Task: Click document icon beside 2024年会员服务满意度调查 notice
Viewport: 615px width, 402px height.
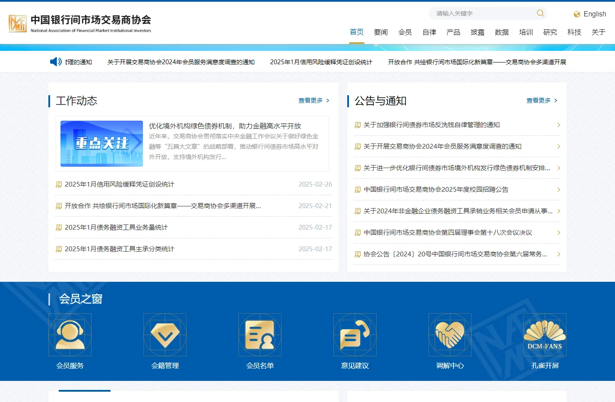Action: point(358,146)
